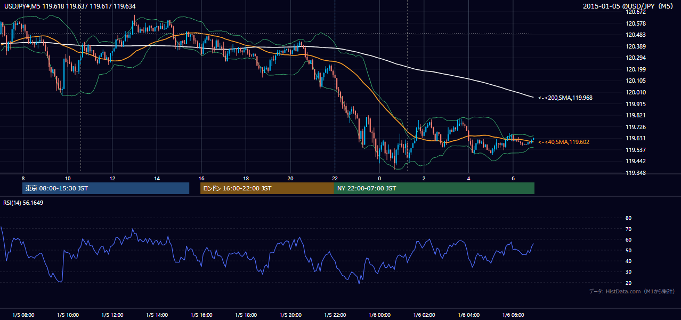Click price axis value 120.389
The image size is (681, 320).
tap(636, 46)
